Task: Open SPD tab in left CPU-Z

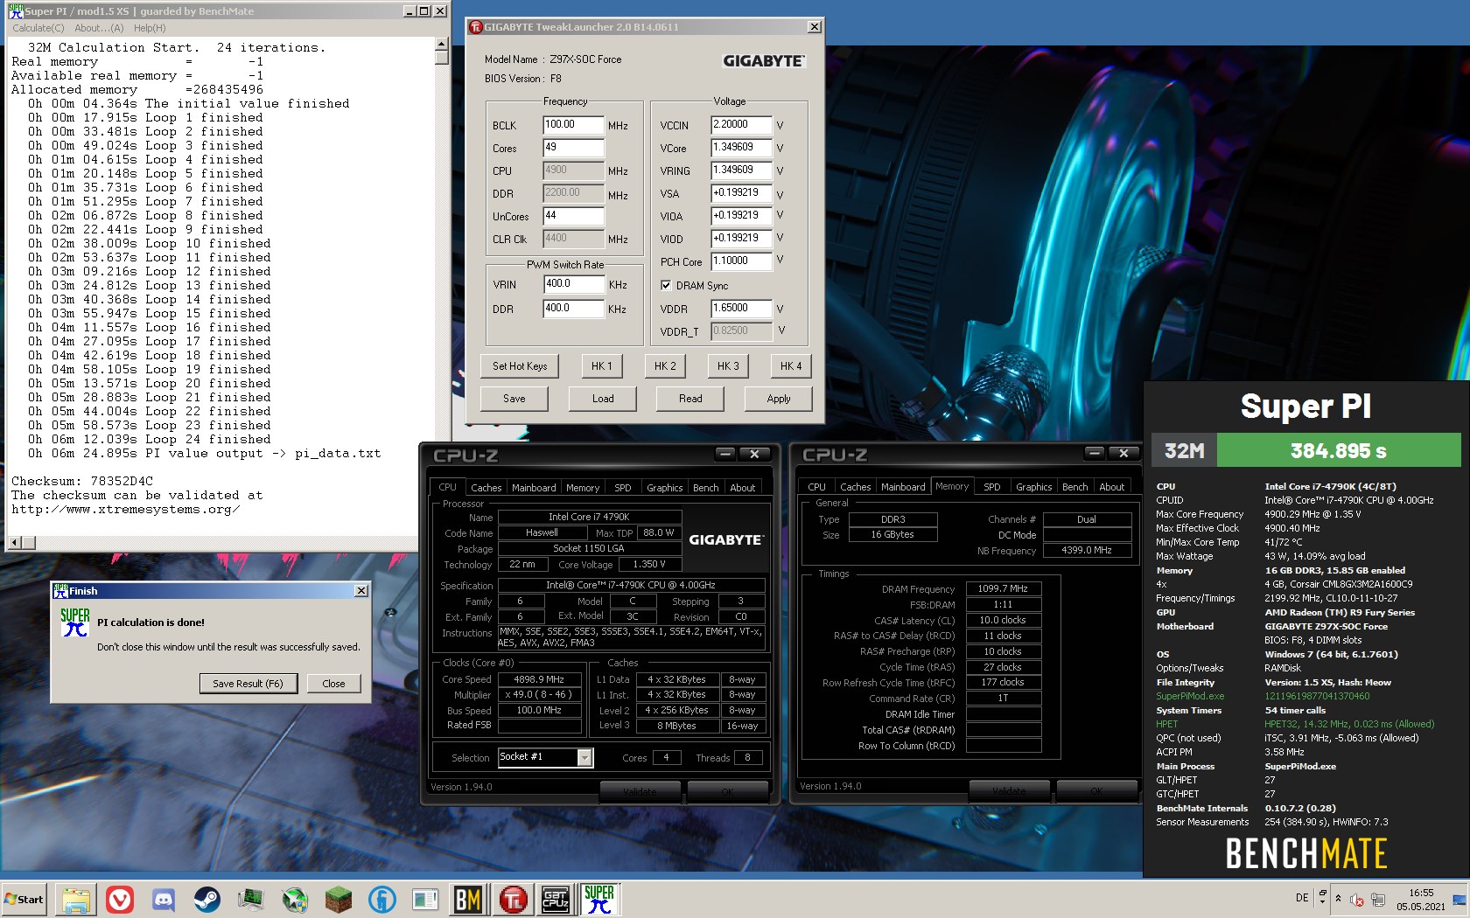Action: [x=623, y=488]
